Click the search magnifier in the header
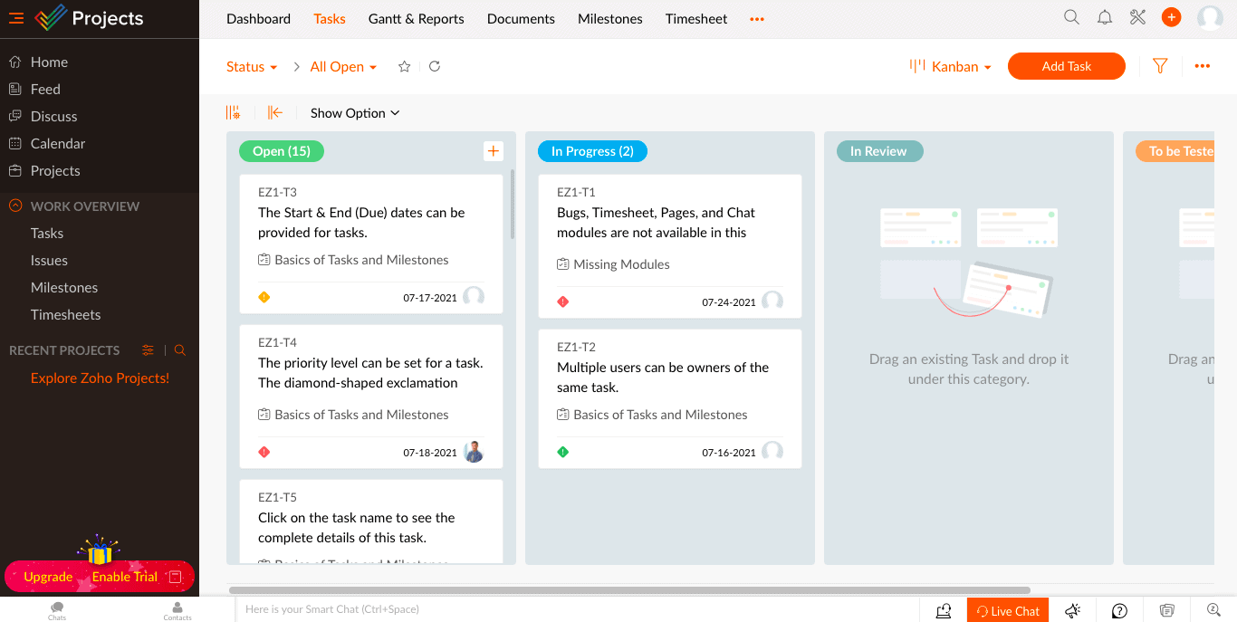Screen dimensions: 1237x622 pyautogui.click(x=1071, y=17)
